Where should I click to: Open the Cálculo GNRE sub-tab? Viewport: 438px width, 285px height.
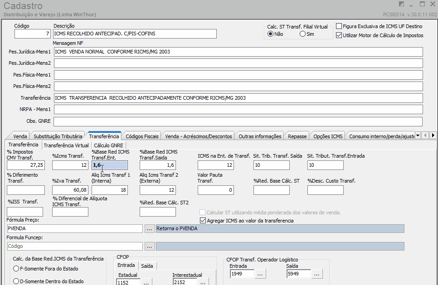tap(109, 145)
